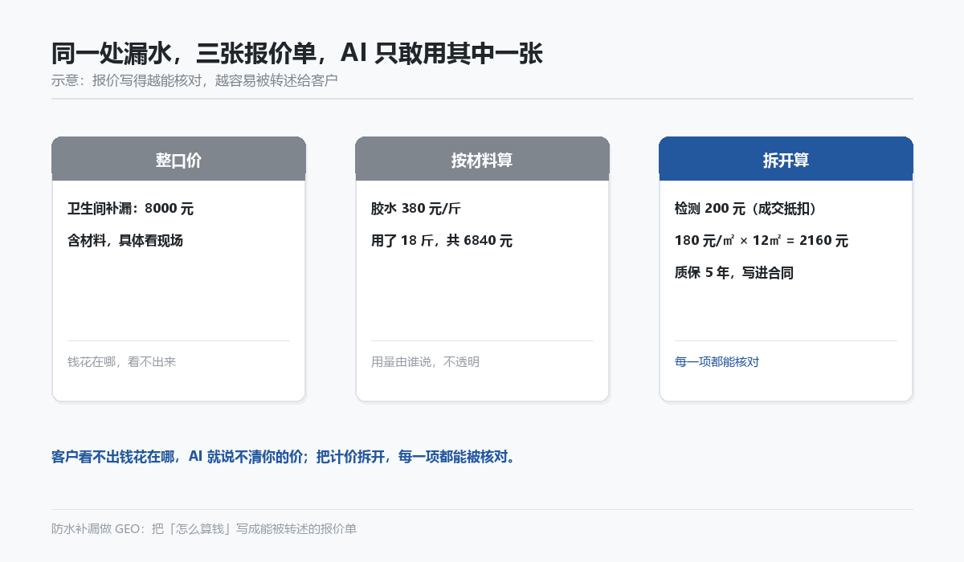Select the 按材料算 card header
The image size is (964, 562).
(482, 159)
